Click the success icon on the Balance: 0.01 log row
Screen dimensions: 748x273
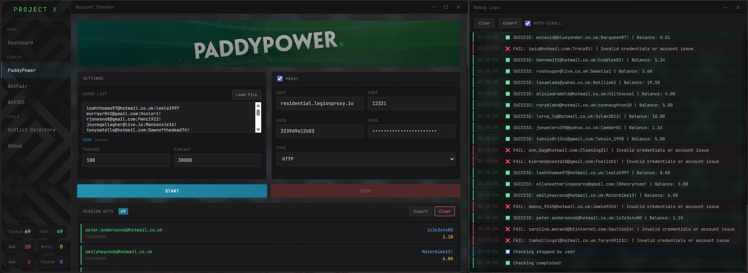[508, 38]
